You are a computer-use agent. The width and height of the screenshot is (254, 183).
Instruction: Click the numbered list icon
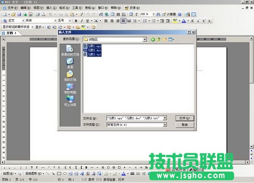145,21
